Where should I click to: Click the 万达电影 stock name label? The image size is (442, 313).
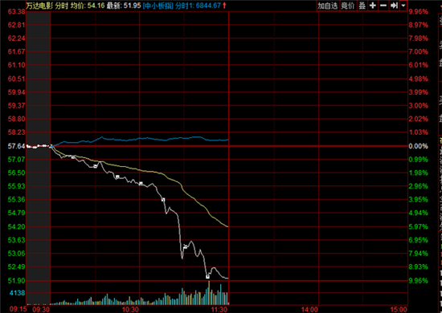[39, 6]
